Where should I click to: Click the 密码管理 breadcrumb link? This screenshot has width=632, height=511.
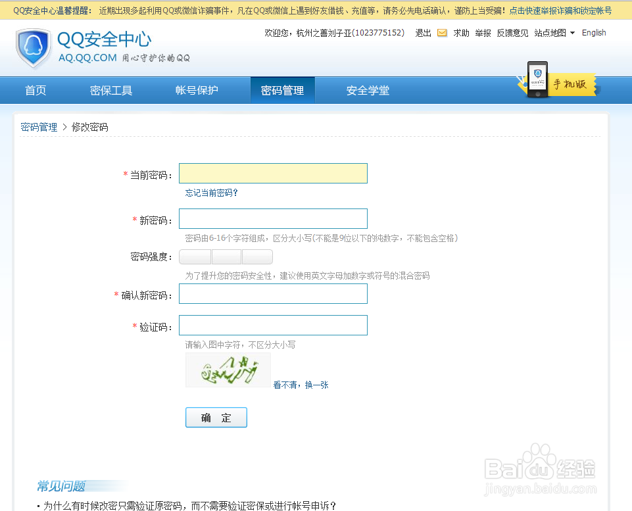(x=39, y=128)
